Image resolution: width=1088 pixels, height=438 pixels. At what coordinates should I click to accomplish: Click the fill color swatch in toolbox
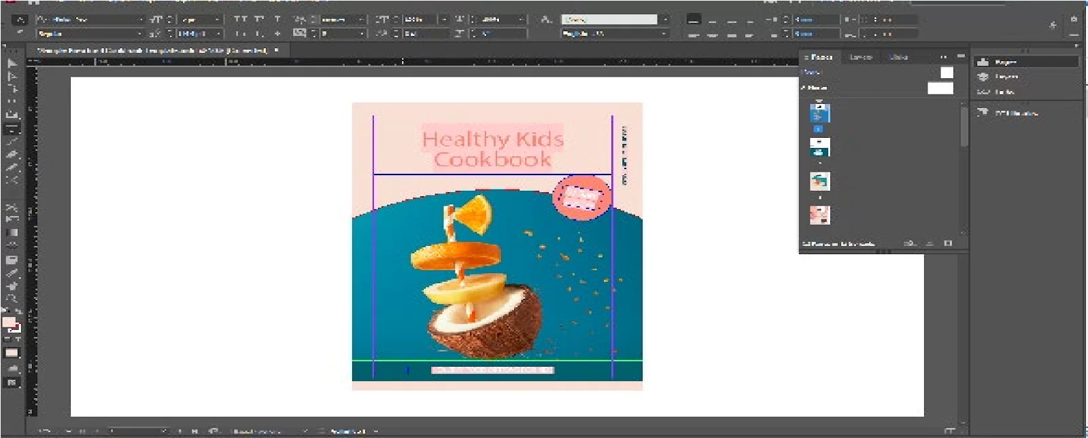(x=8, y=322)
